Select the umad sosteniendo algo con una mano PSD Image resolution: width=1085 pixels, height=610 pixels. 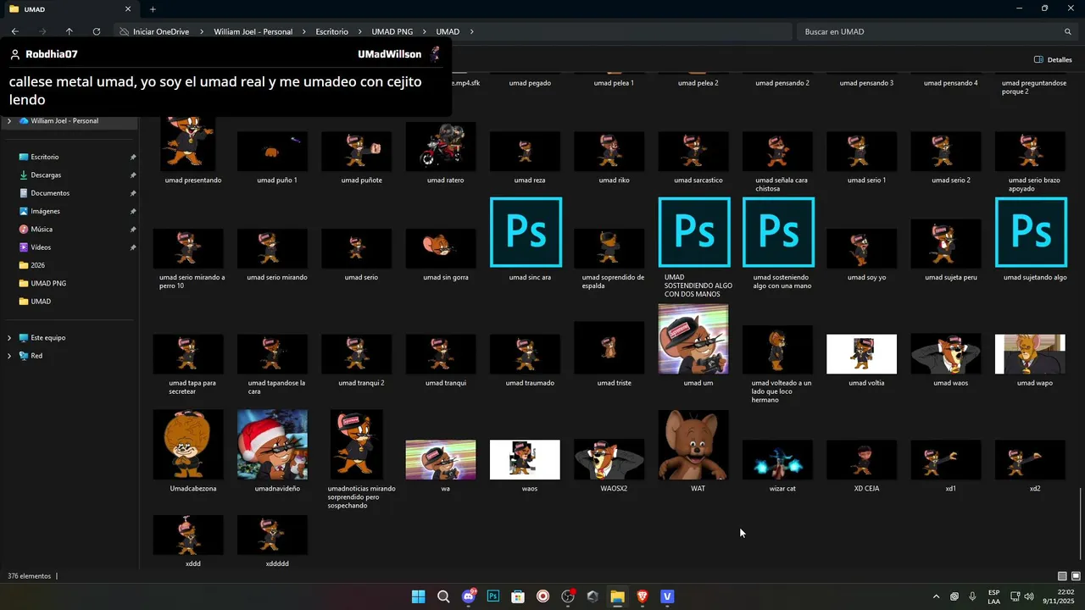(778, 232)
